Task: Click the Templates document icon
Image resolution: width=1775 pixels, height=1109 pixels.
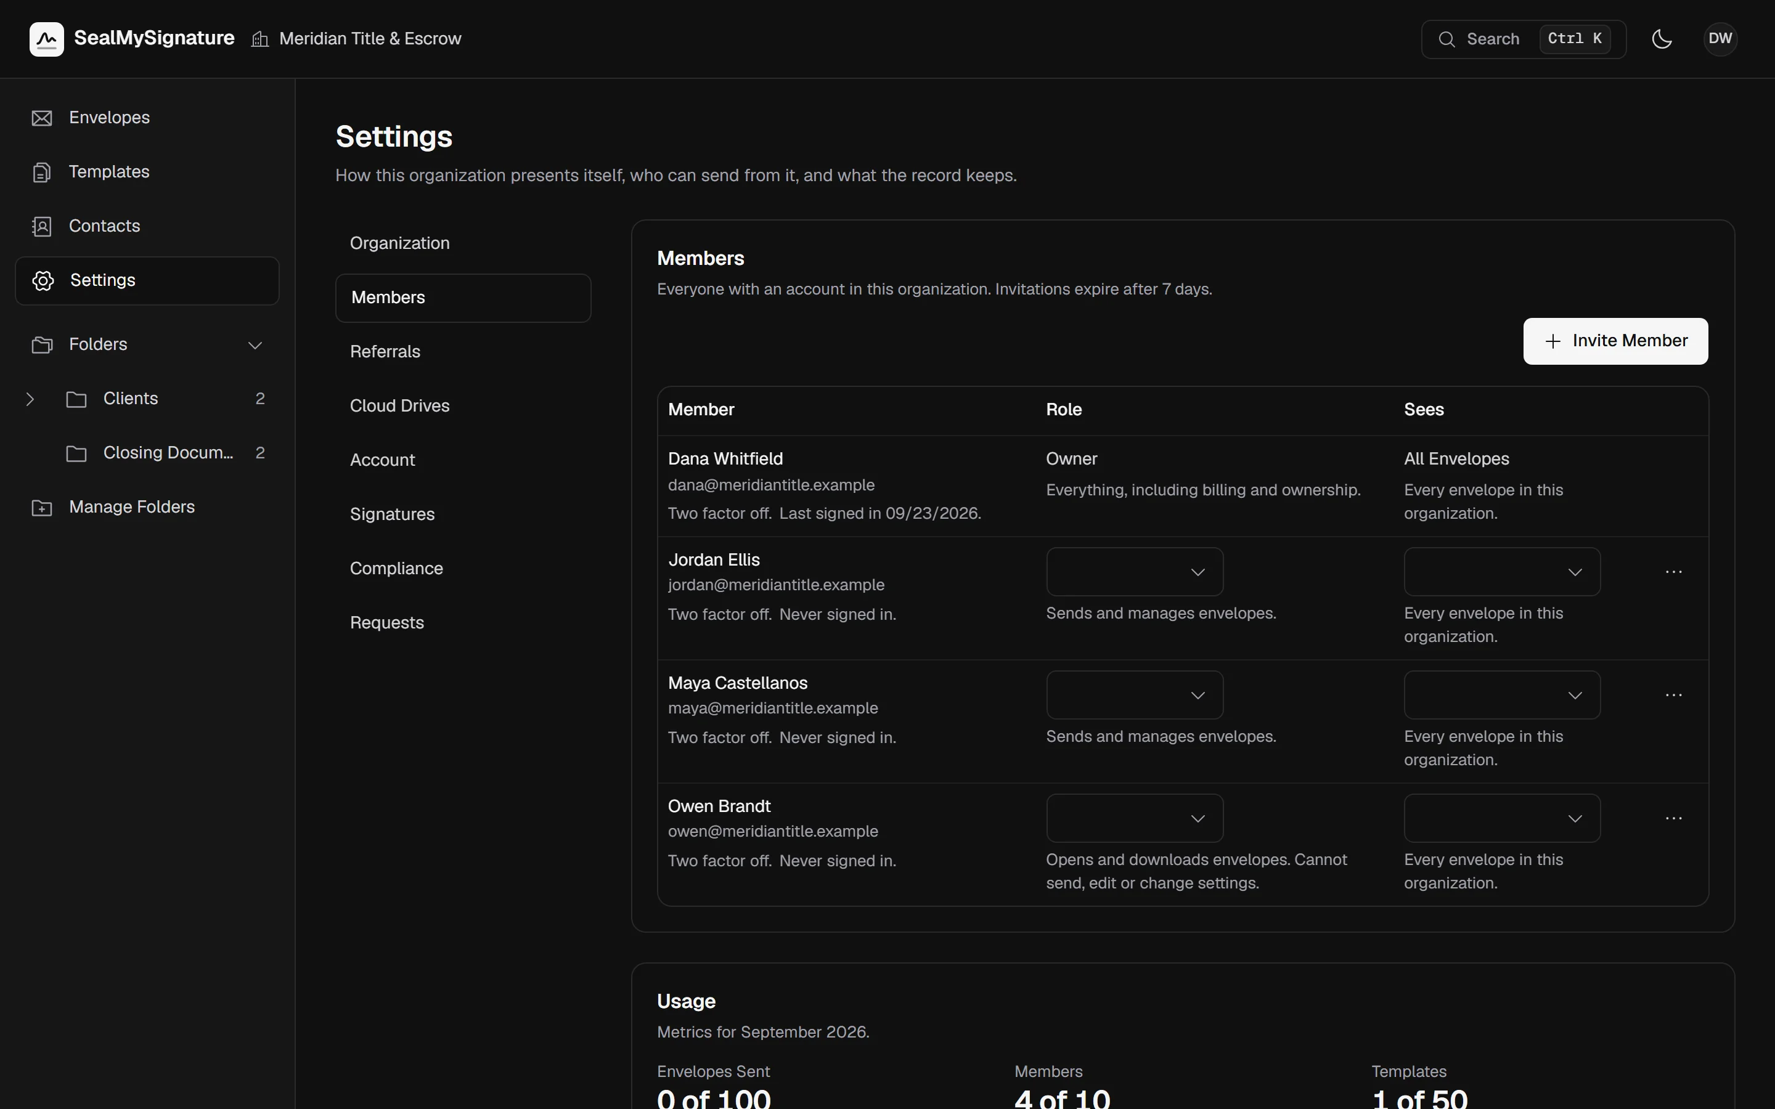Action: click(x=42, y=173)
